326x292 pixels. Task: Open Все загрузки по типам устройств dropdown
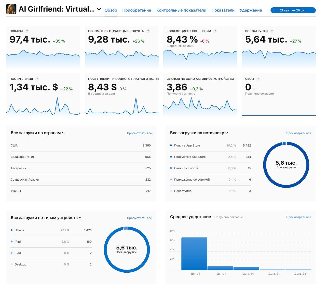pos(80,218)
